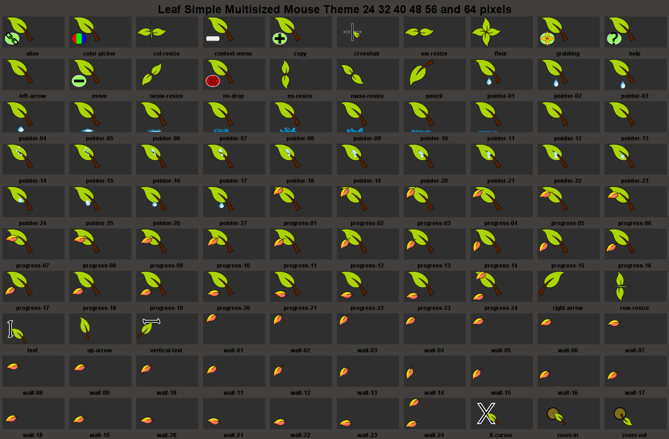
Task: Click the X-cursor preview
Action: 502,414
